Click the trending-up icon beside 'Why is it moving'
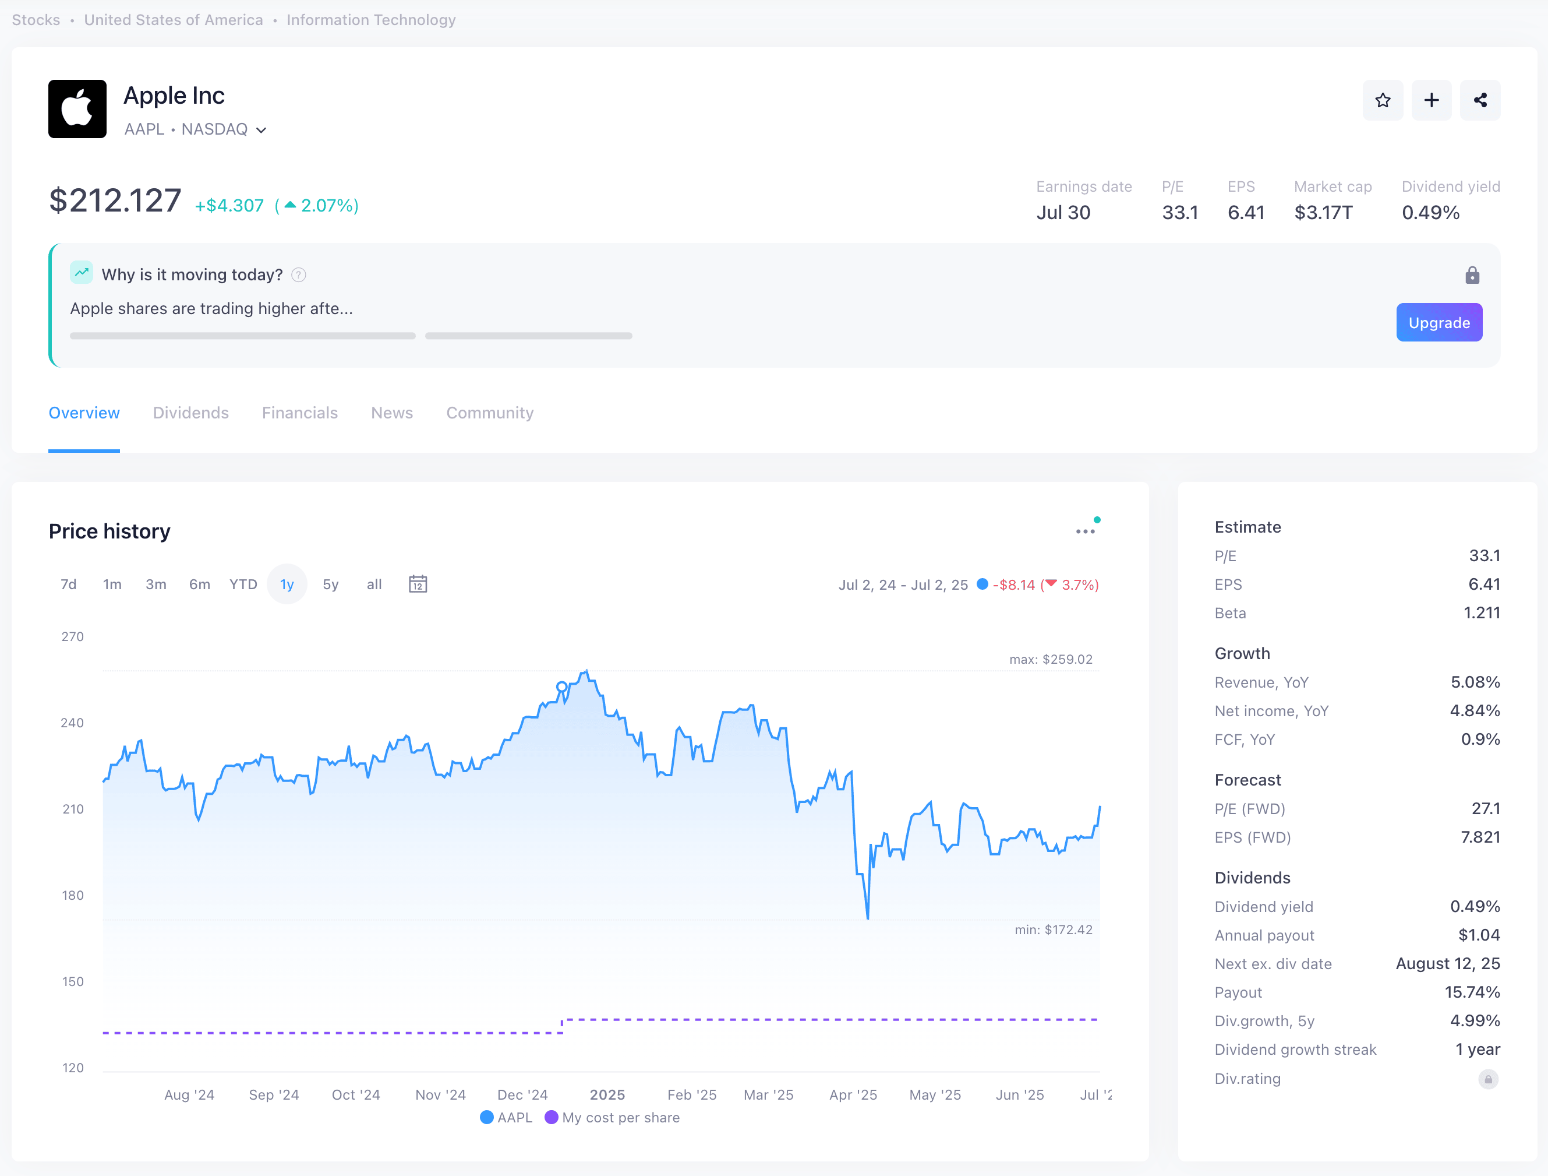 pyautogui.click(x=81, y=273)
